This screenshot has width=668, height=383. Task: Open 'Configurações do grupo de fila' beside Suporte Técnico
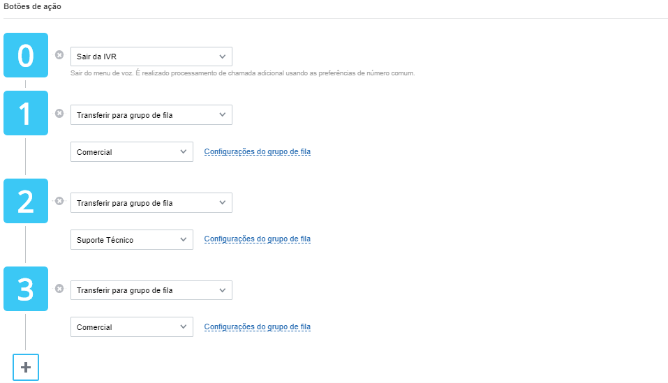pos(258,239)
